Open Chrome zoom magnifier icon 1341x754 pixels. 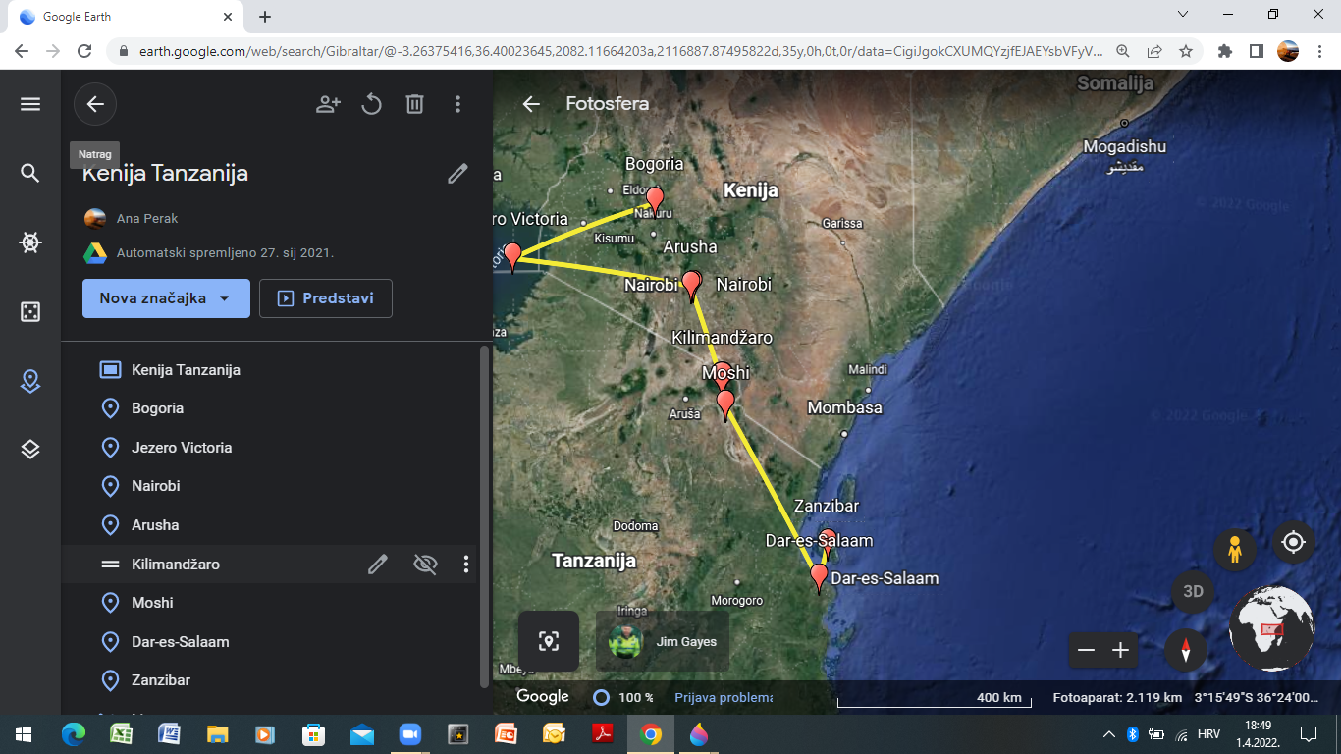tap(1123, 51)
